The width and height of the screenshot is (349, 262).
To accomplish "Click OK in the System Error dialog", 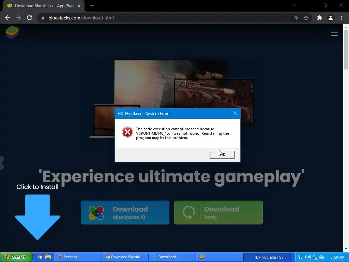I will point(222,155).
